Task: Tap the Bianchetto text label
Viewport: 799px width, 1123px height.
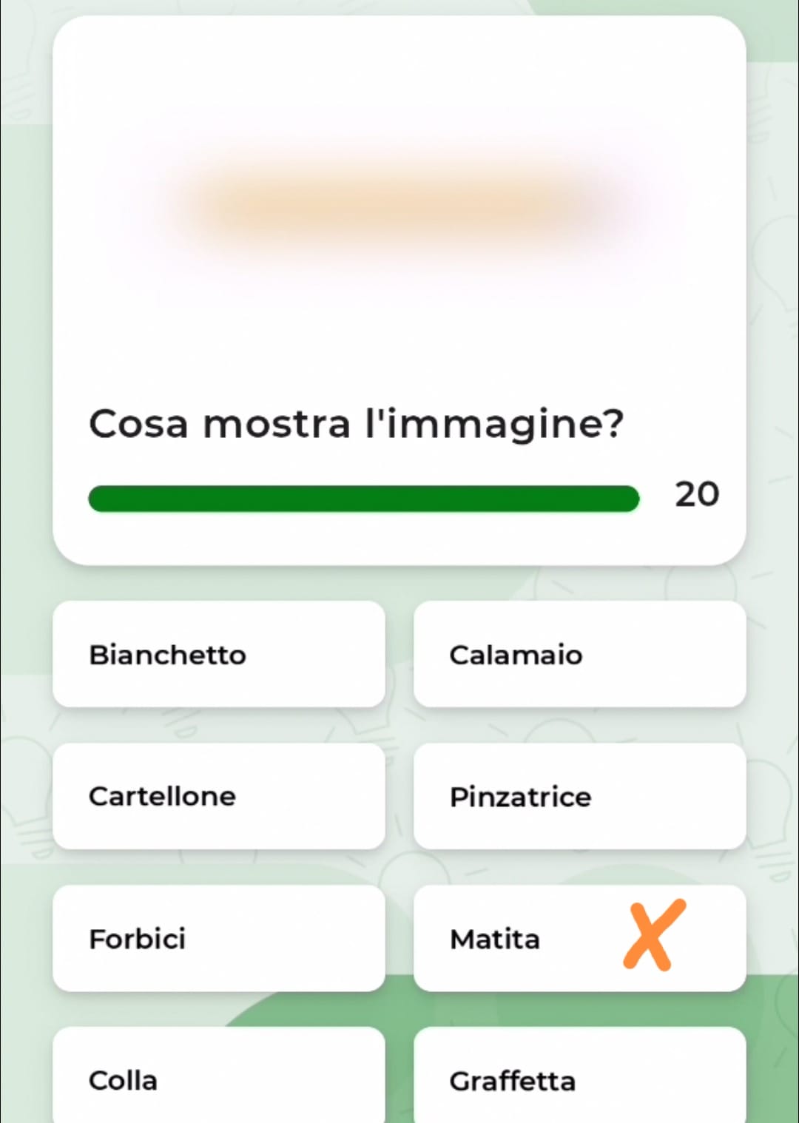Action: pos(167,655)
